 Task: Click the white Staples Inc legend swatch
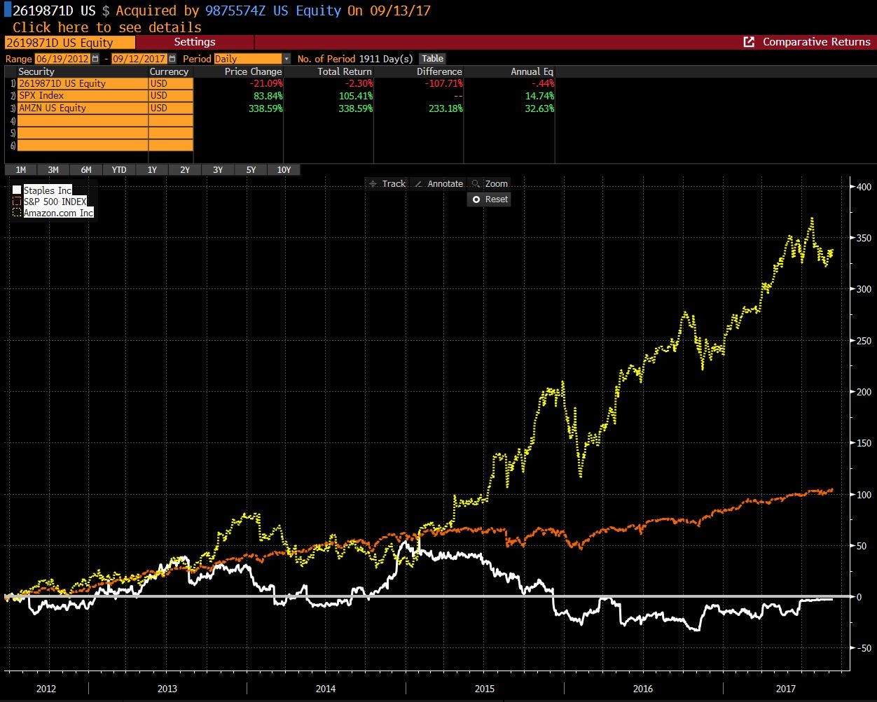(x=18, y=190)
